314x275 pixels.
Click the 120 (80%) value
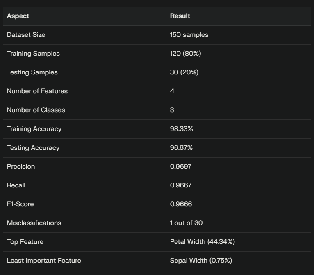(x=185, y=53)
